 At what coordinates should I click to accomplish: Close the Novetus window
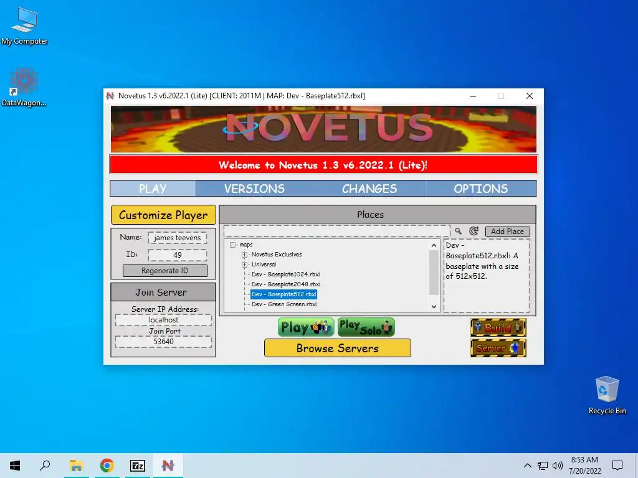pyautogui.click(x=530, y=96)
